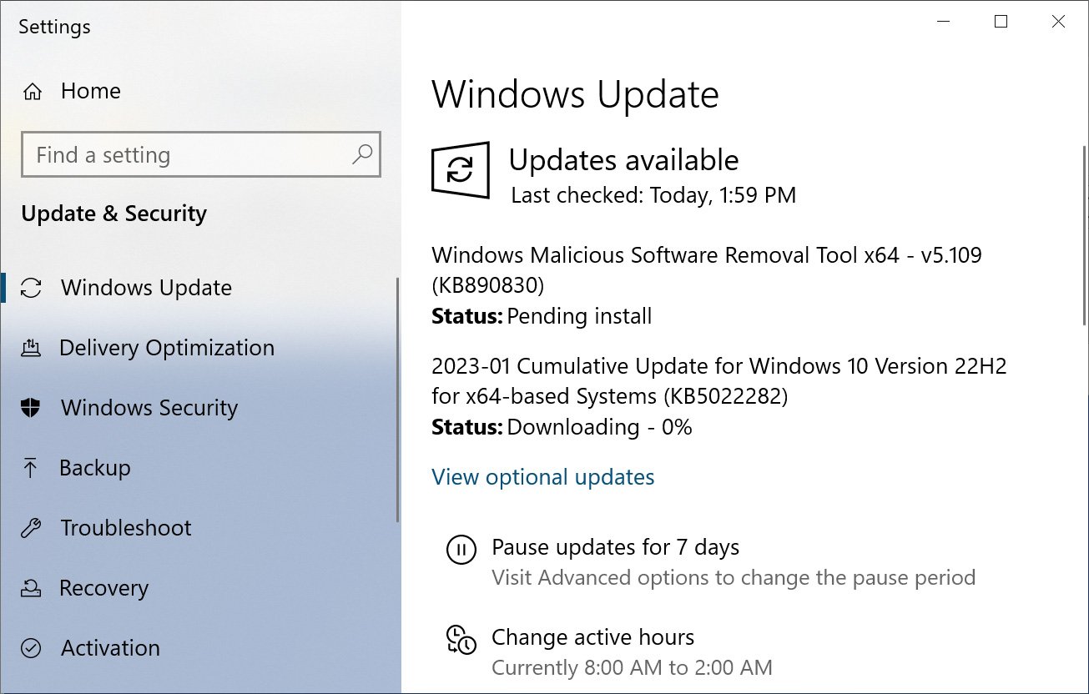Open Change active hours option

593,637
